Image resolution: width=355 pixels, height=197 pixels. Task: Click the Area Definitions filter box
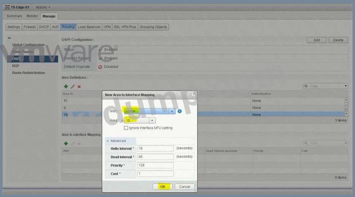(x=325, y=86)
